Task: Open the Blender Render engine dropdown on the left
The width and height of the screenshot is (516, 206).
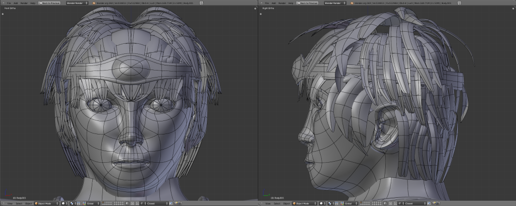Action: click(77, 3)
